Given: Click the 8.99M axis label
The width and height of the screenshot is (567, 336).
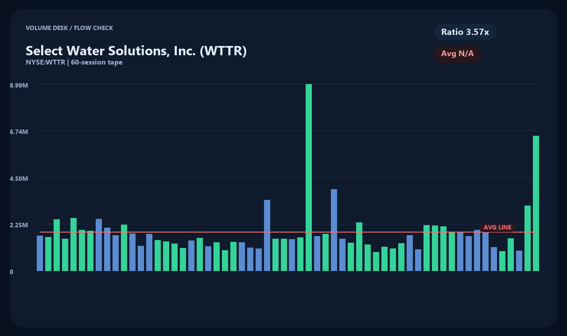Looking at the screenshot, I should coord(19,85).
